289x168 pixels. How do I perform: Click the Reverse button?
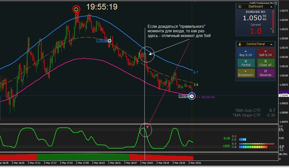pyautogui.click(x=266, y=73)
